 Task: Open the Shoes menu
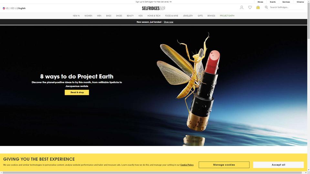[119, 16]
